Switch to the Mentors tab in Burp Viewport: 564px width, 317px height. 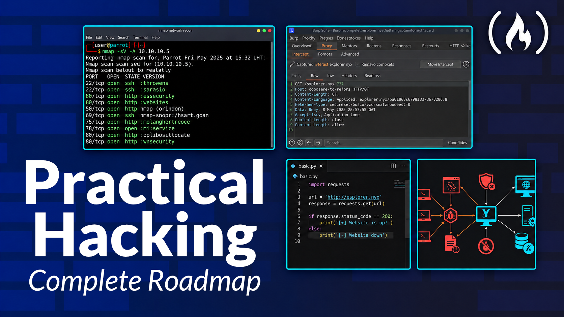(349, 46)
